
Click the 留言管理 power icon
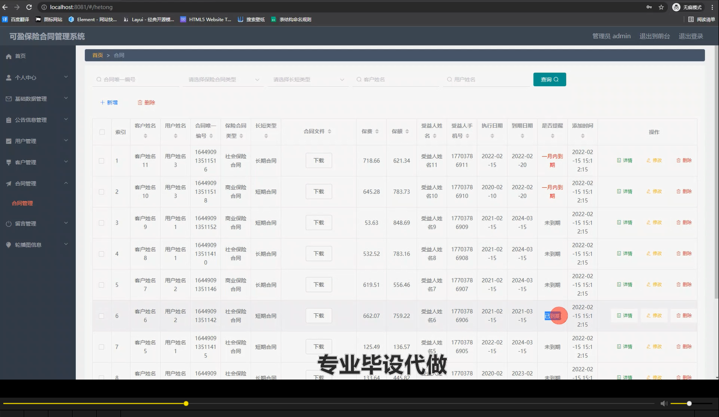9,223
